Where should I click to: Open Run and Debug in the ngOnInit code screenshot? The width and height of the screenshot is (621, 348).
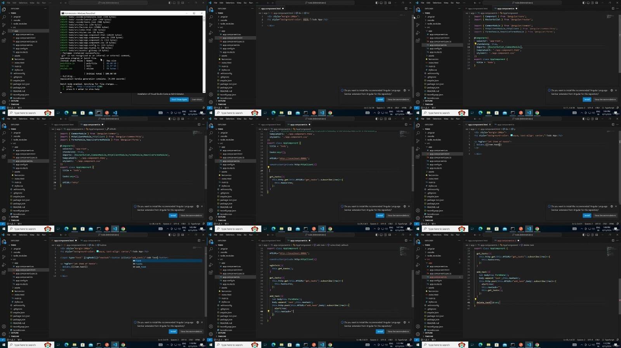(211, 265)
